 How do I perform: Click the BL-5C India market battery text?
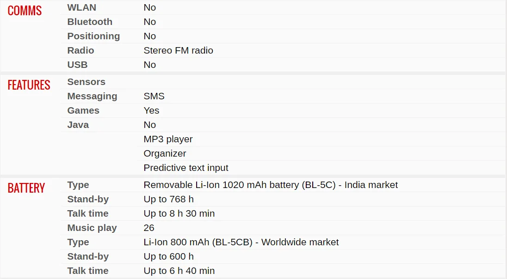click(x=271, y=185)
